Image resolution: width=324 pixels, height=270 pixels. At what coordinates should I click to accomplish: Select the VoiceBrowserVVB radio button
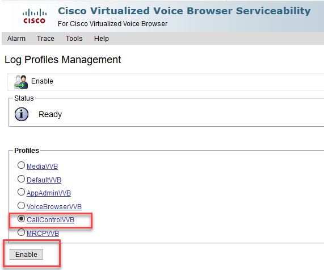pos(21,206)
